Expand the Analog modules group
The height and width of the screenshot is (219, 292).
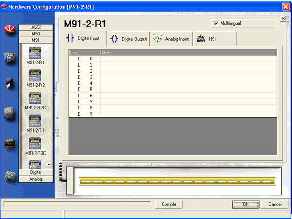[x=36, y=179]
